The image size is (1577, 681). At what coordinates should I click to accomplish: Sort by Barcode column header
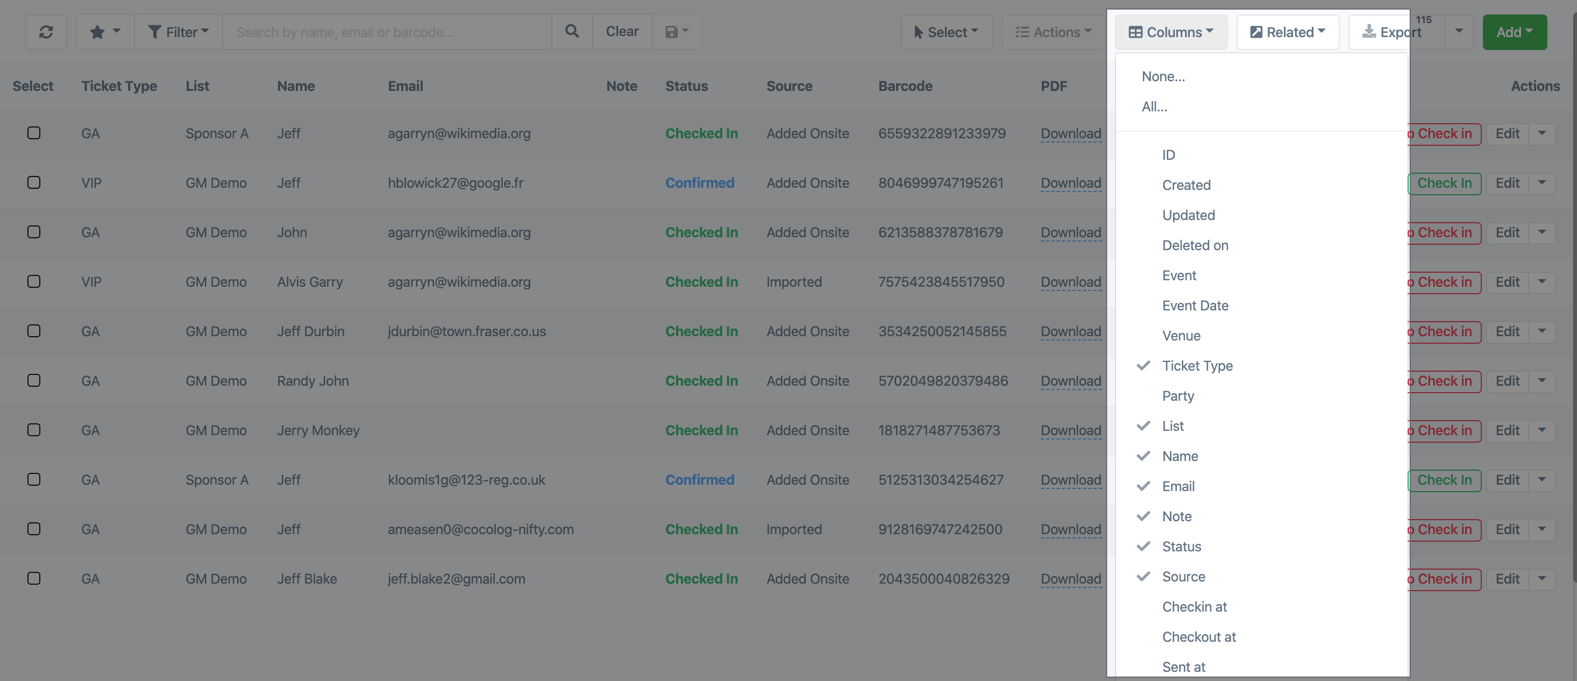905,87
